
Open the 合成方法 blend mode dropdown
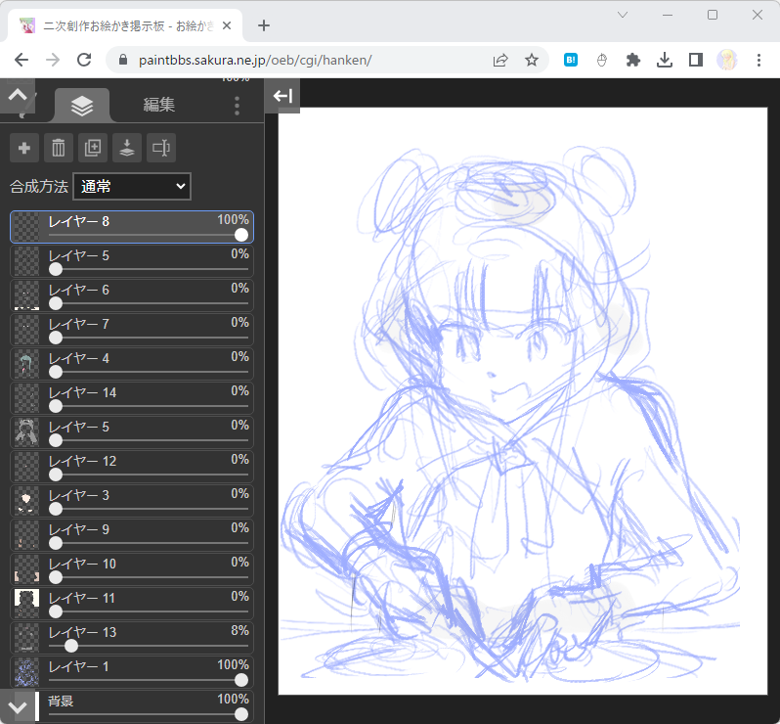pos(132,186)
